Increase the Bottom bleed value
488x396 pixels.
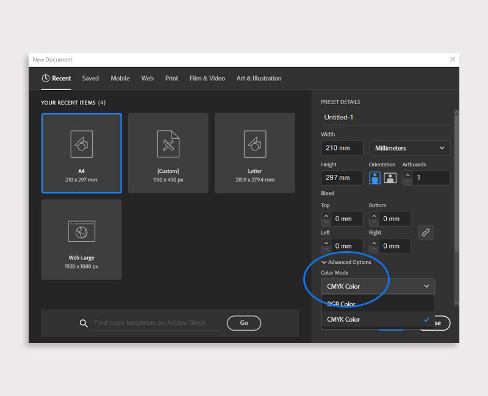[x=374, y=216]
